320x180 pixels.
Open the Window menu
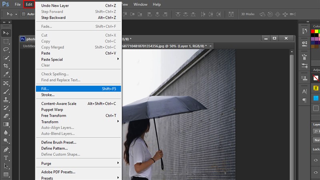click(x=140, y=4)
